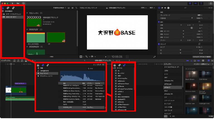
Task: Toggle the Browser panel from title bar
Action: pyautogui.click(x=190, y=3)
